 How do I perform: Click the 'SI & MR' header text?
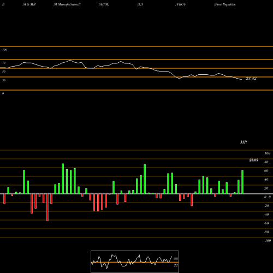click(x=29, y=4)
